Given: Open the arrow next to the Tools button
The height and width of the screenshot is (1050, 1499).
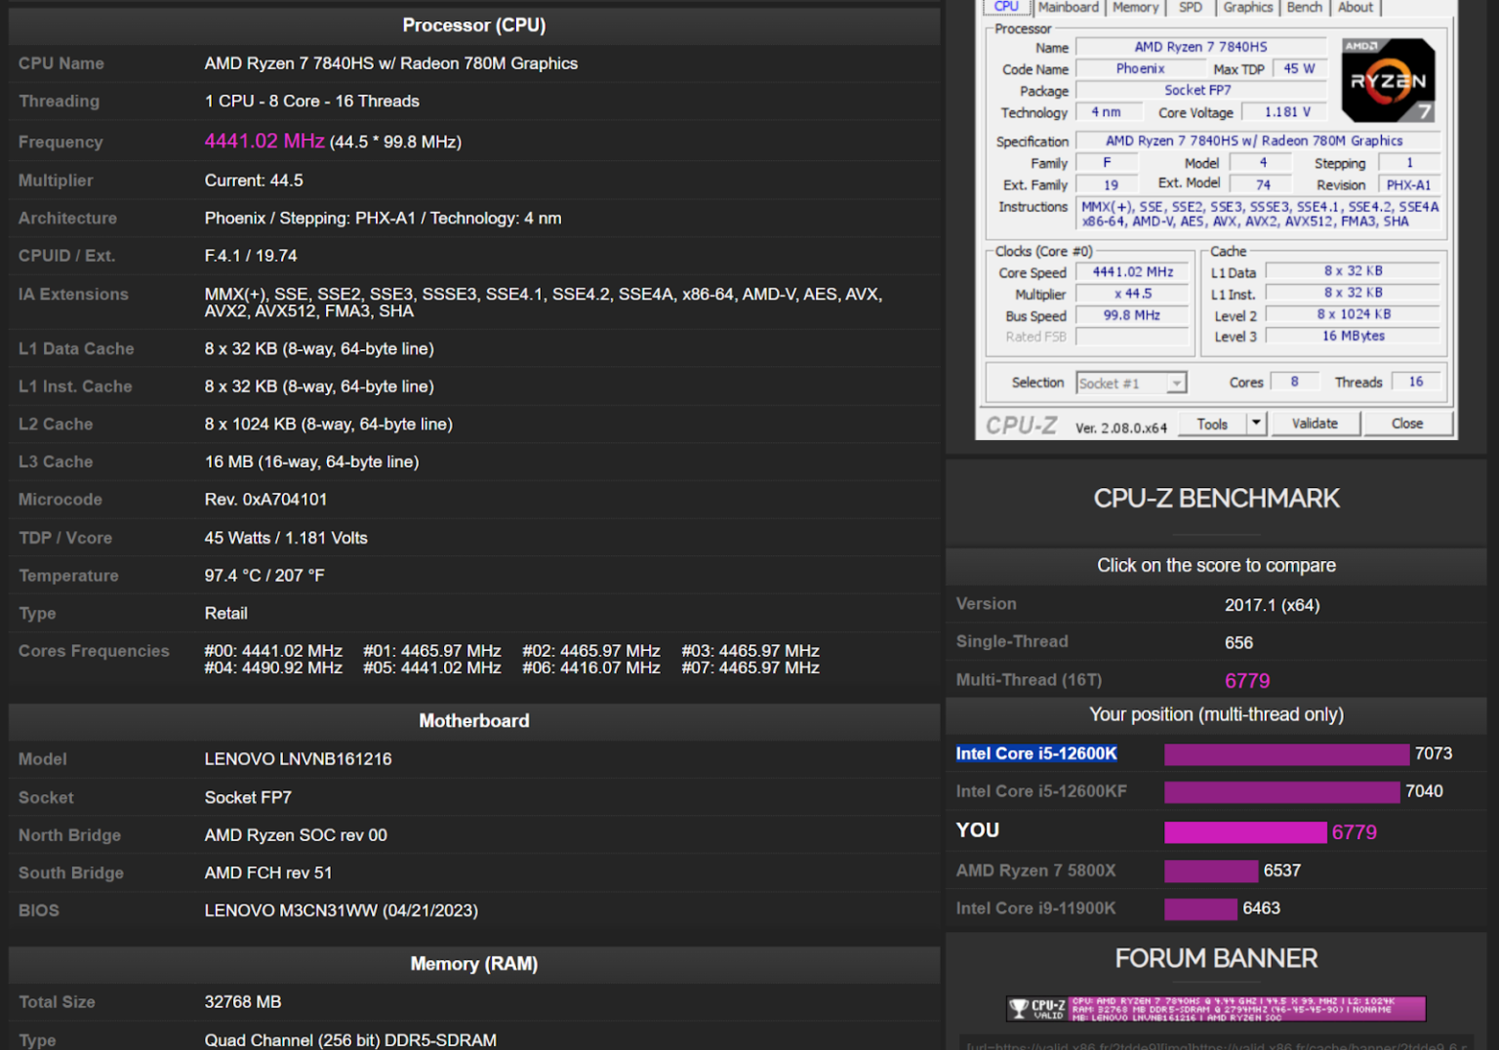Looking at the screenshot, I should click(1256, 424).
